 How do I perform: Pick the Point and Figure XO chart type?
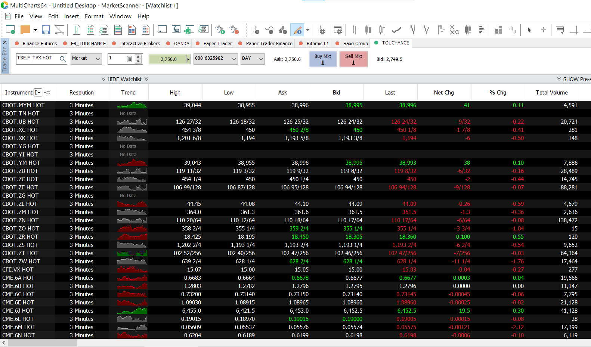point(454,30)
